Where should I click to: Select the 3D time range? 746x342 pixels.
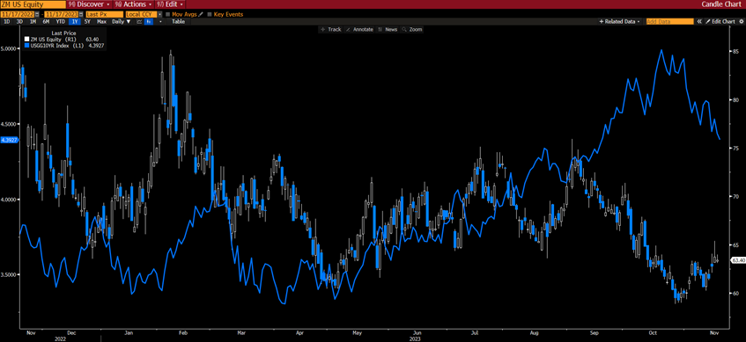[x=19, y=21]
